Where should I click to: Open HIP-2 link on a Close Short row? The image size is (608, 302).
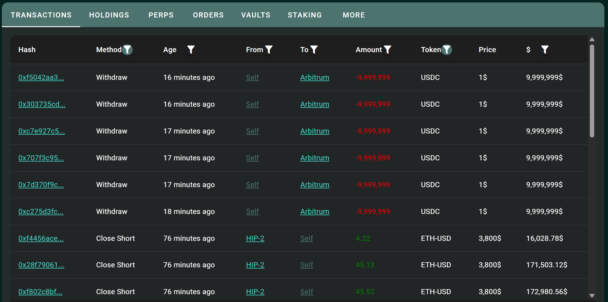pyautogui.click(x=255, y=238)
